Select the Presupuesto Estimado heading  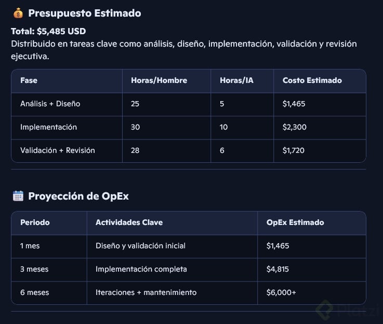coord(85,13)
